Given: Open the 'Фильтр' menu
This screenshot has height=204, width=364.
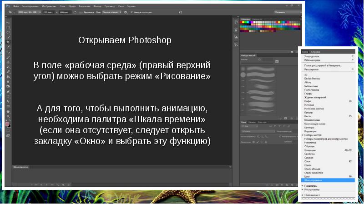Looking at the screenshot, I should pyautogui.click(x=97, y=6).
